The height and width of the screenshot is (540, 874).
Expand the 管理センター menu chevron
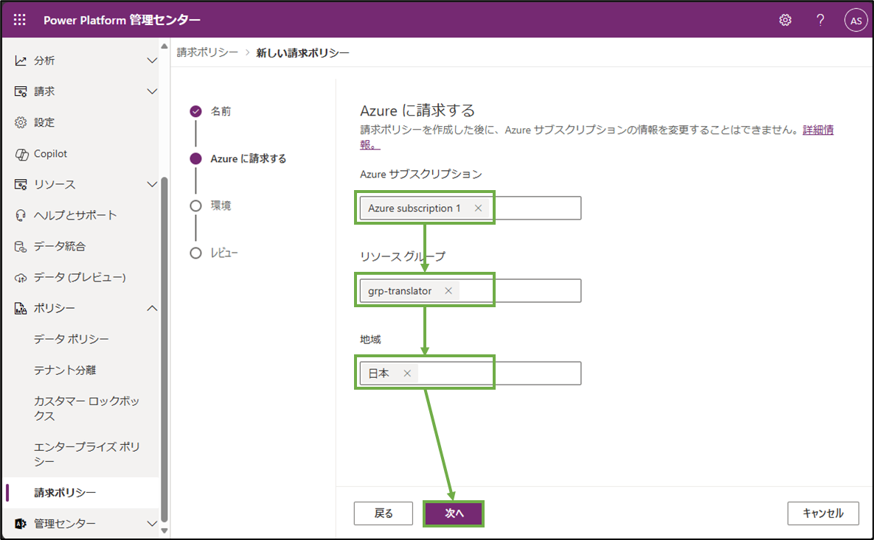[x=152, y=523]
